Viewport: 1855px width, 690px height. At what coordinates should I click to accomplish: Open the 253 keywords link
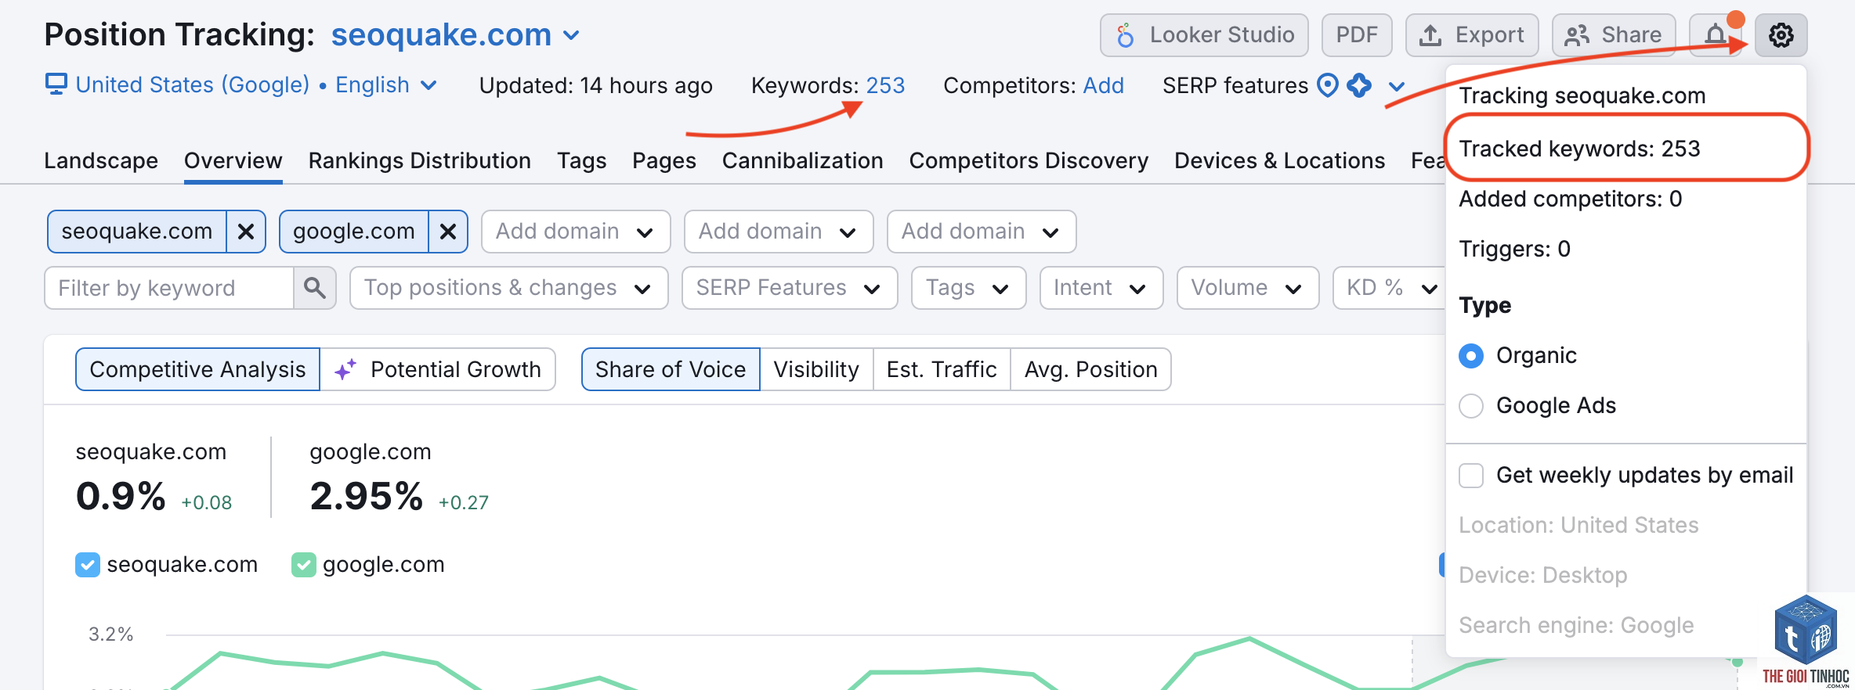(885, 85)
